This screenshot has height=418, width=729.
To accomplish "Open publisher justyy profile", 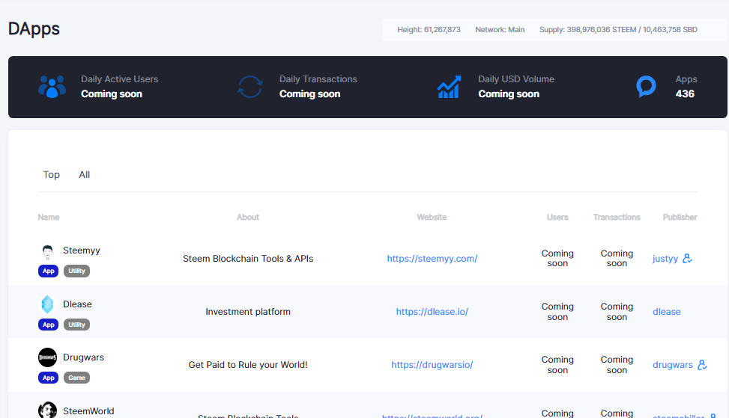I will (x=665, y=259).
